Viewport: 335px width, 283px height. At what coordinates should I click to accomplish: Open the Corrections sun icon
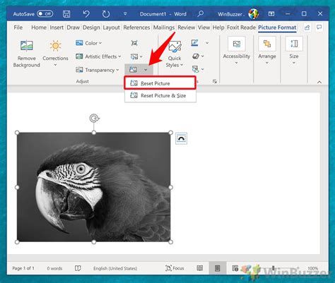tap(56, 46)
